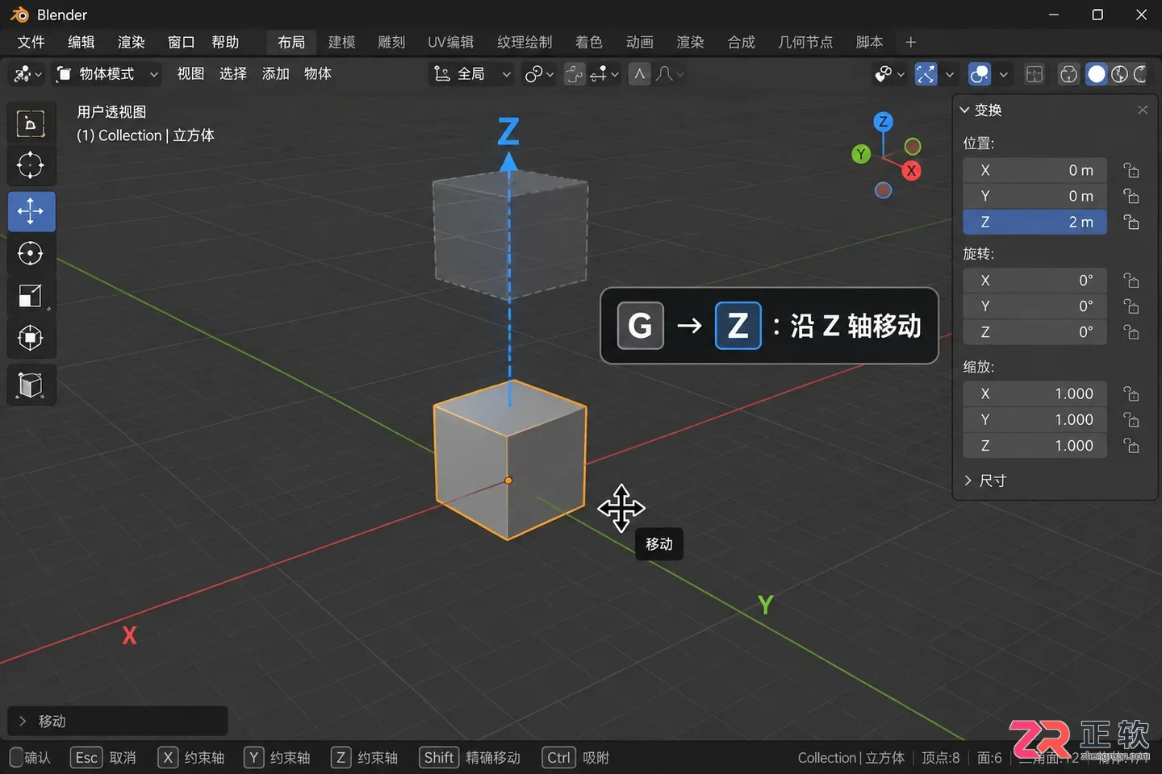Lock the 旋转 X value

[x=1131, y=281]
